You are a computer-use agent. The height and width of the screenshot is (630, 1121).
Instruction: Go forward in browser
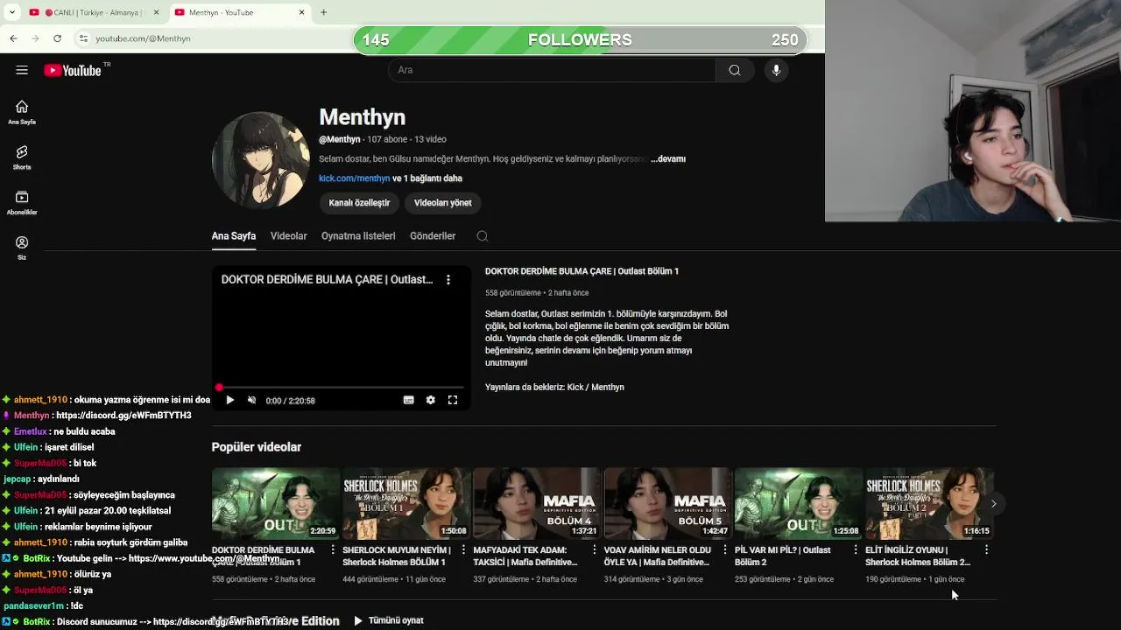coord(35,38)
